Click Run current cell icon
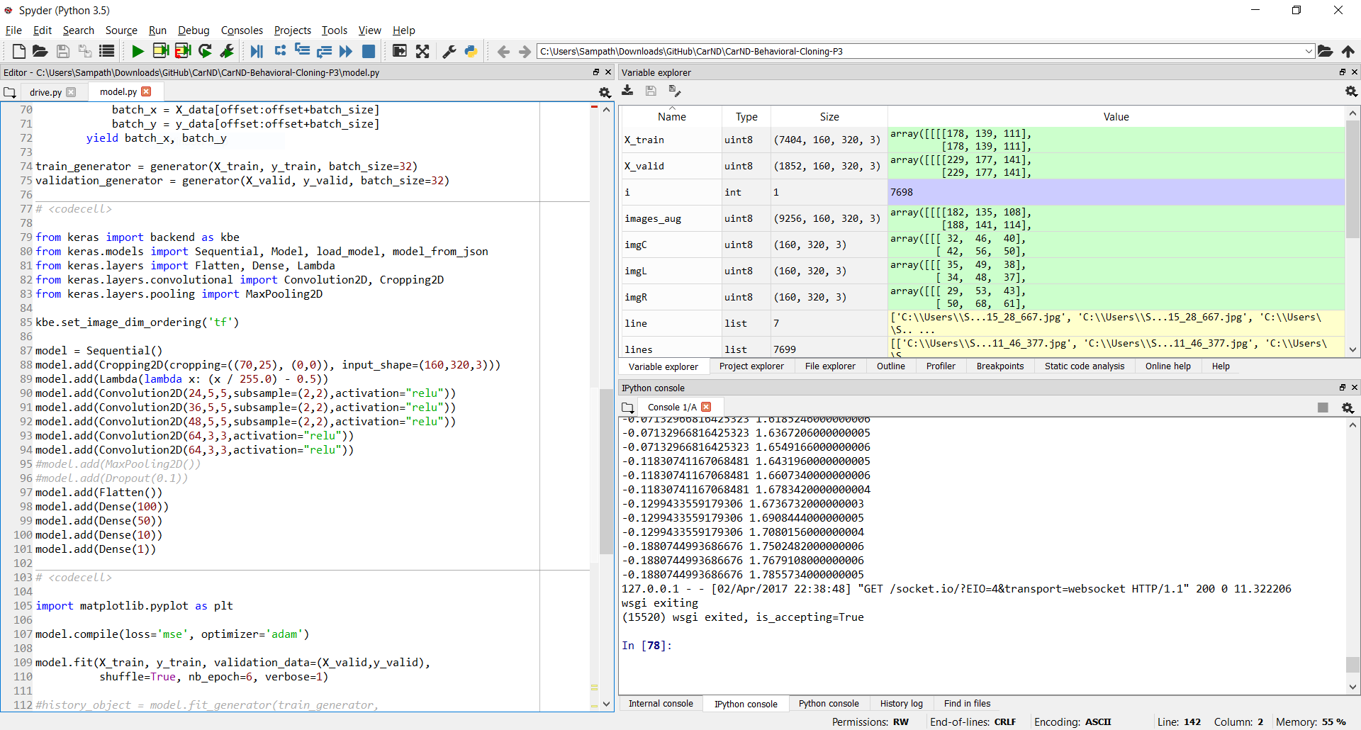Screen dimensions: 1361x730 [161, 51]
